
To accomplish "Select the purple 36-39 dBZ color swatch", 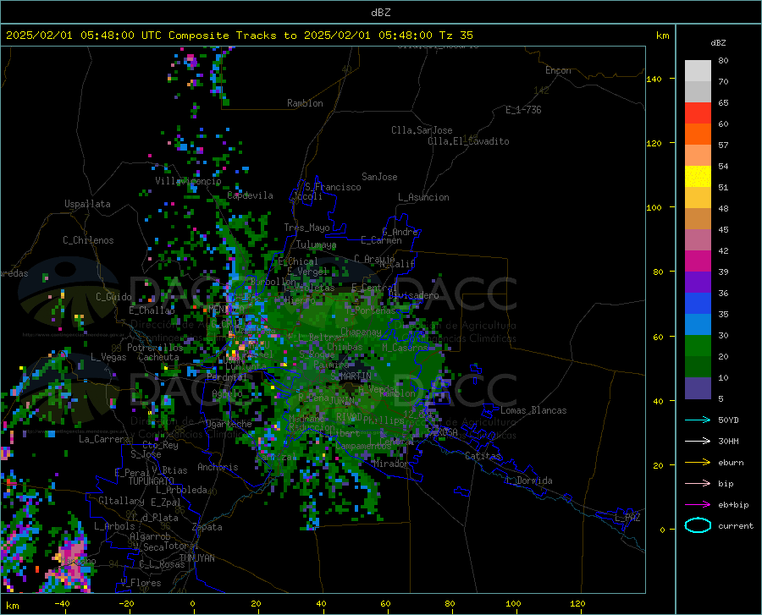I will [698, 283].
